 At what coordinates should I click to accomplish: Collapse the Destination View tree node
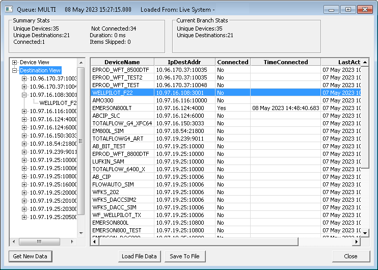(x=14, y=70)
